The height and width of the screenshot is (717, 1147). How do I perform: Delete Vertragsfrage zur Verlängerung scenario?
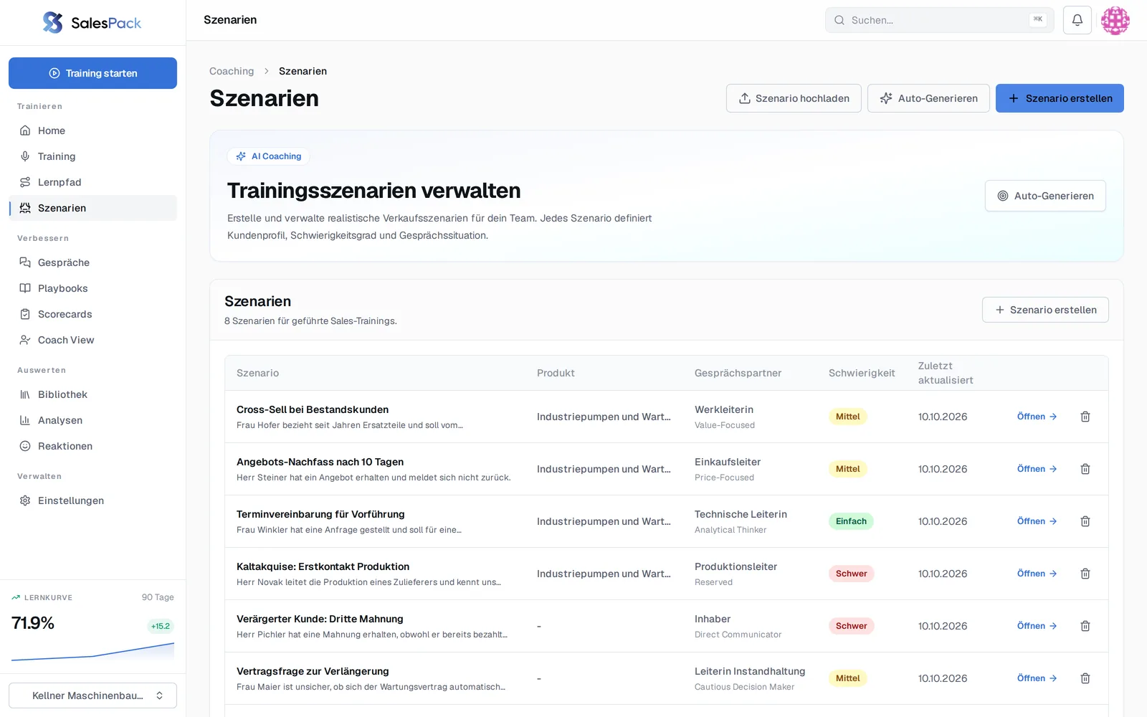coord(1085,678)
